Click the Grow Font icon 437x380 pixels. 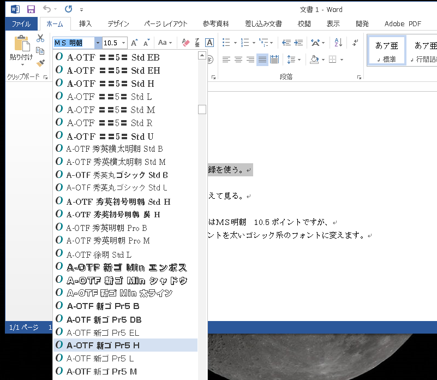coord(134,43)
